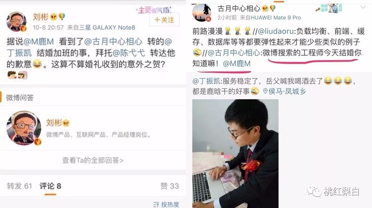
Task: View 查看Ta的全部回答 link
Action: (93, 160)
